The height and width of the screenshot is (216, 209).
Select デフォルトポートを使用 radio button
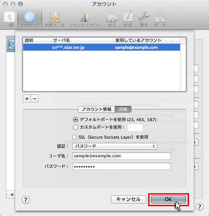pyautogui.click(x=76, y=120)
